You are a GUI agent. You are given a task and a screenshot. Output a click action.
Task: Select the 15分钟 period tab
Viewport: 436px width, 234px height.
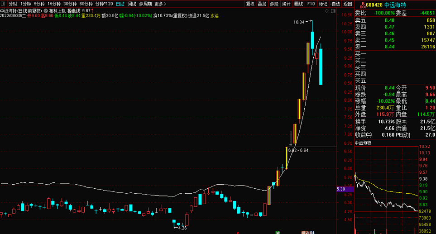[x=54, y=4]
